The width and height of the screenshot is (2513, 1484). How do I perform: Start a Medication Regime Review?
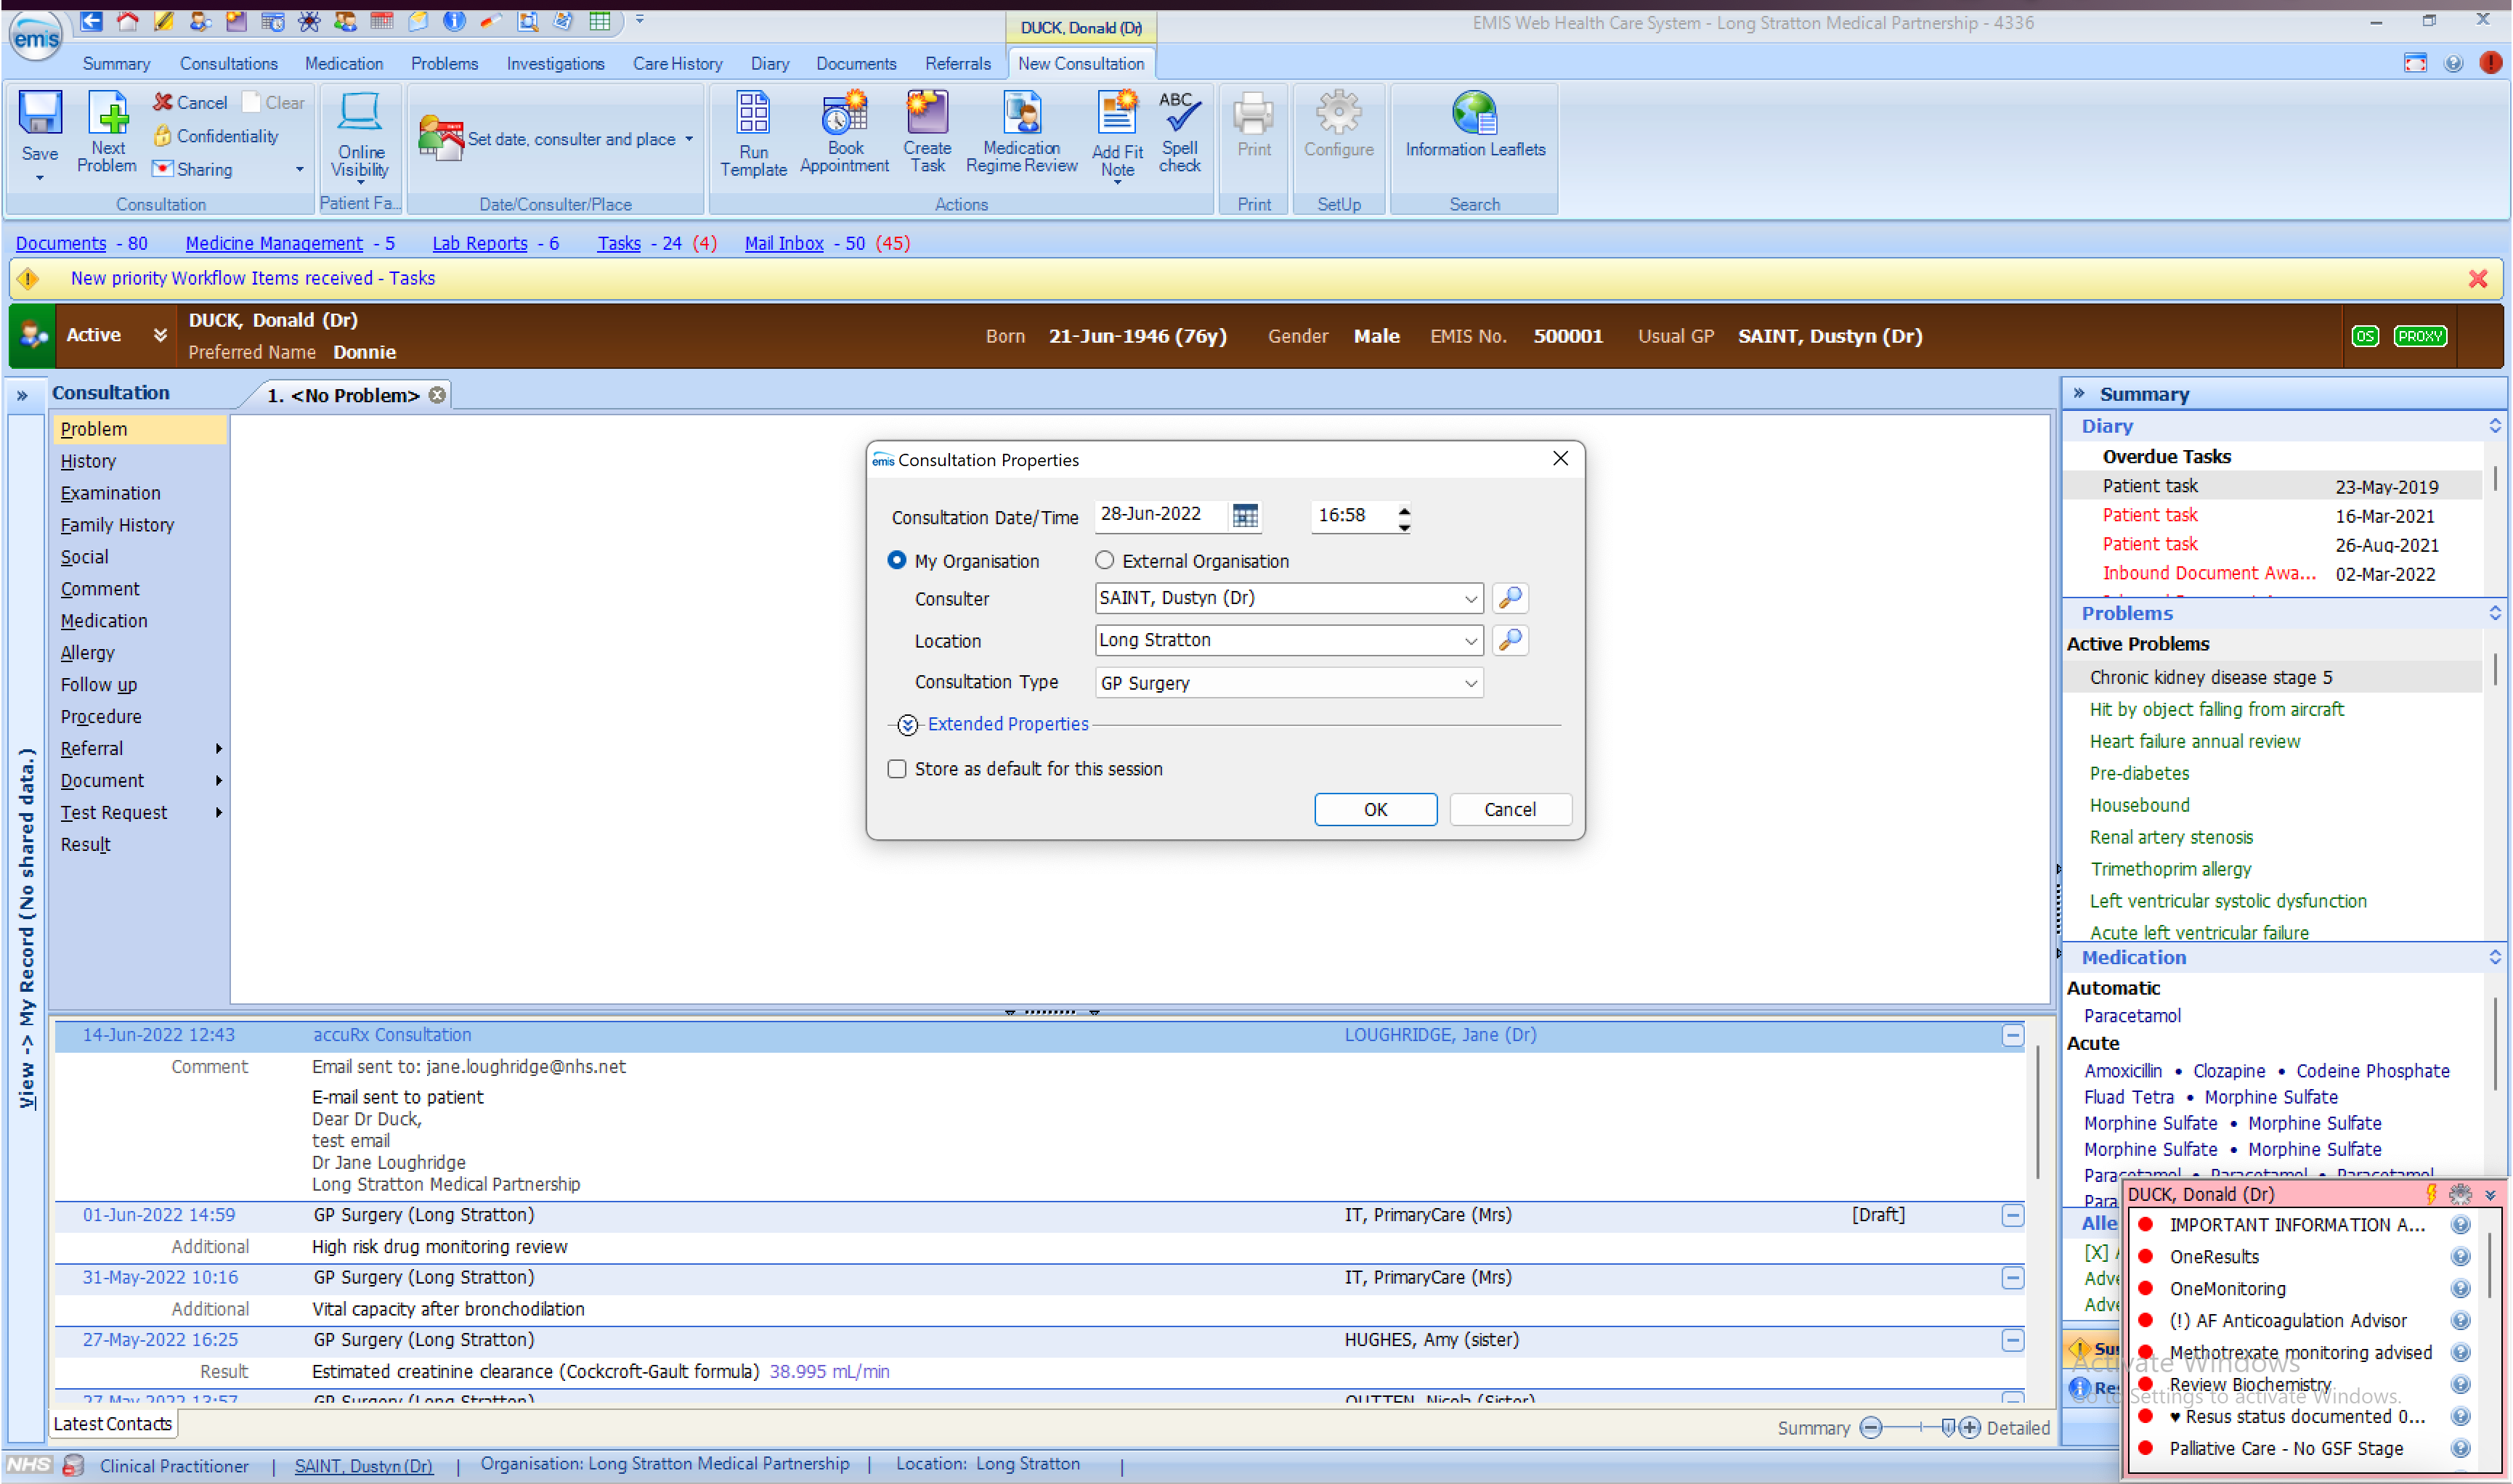click(x=1021, y=133)
